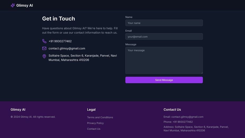
Task: Click the message textarea resize handle
Action: click(x=202, y=73)
